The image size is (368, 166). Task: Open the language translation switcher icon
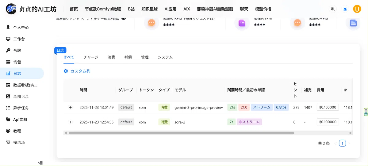(332, 9)
